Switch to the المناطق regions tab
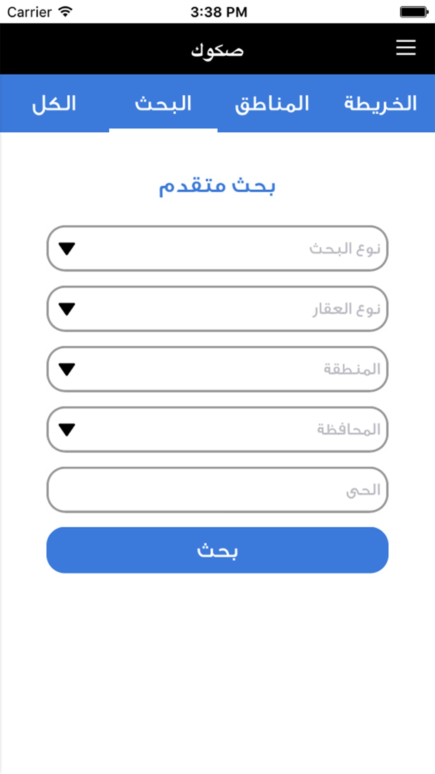Viewport: 435px width, 774px height. pos(272,104)
